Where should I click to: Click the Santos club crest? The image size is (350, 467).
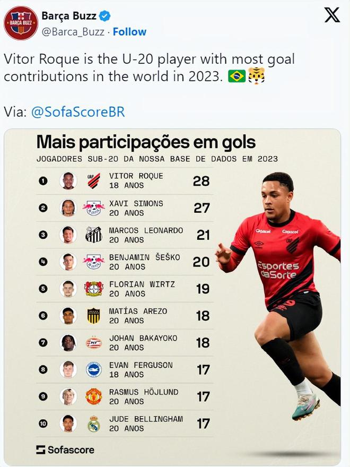tap(94, 235)
